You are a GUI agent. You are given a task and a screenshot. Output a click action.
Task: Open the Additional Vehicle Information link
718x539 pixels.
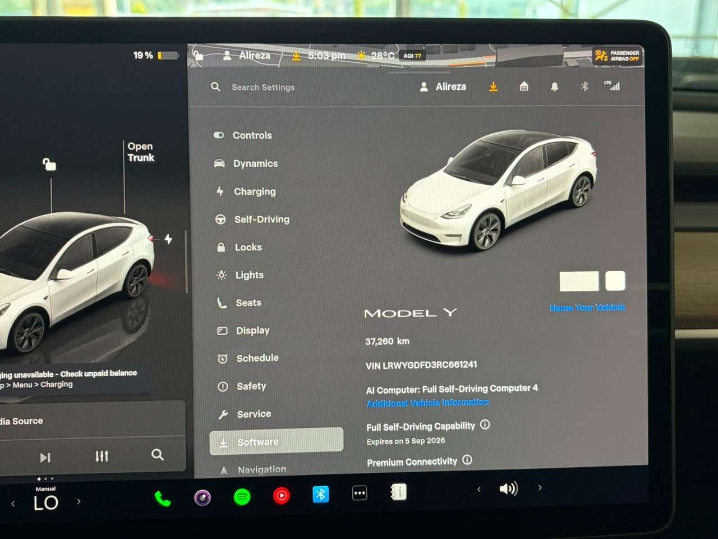pyautogui.click(x=427, y=403)
